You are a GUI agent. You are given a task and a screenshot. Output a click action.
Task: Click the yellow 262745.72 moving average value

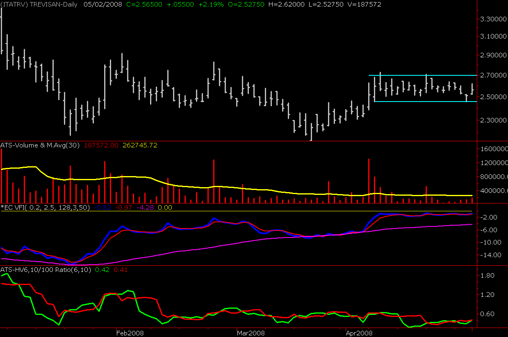coord(141,145)
